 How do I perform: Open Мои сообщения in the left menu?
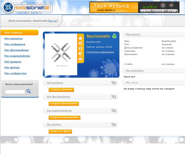point(15,44)
